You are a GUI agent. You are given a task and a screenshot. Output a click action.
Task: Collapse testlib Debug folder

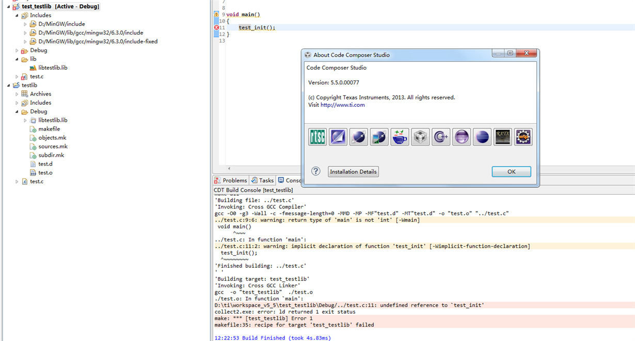[x=17, y=112]
